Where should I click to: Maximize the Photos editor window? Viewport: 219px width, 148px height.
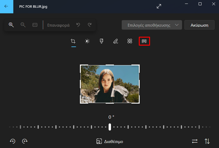pos(200,4)
